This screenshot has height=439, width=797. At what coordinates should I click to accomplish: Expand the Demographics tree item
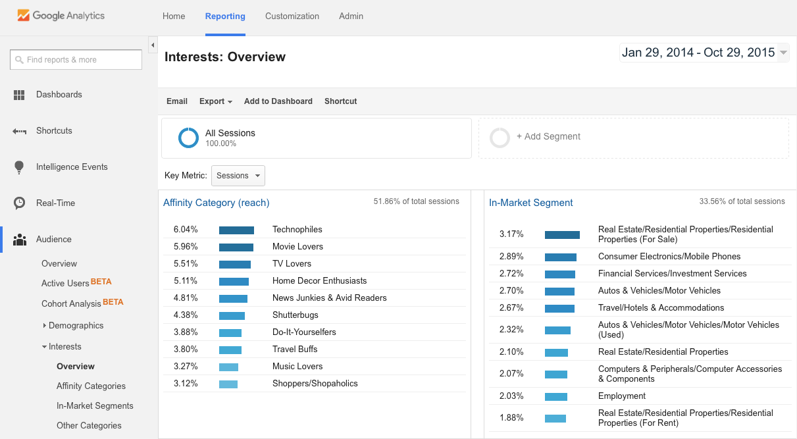tap(45, 326)
